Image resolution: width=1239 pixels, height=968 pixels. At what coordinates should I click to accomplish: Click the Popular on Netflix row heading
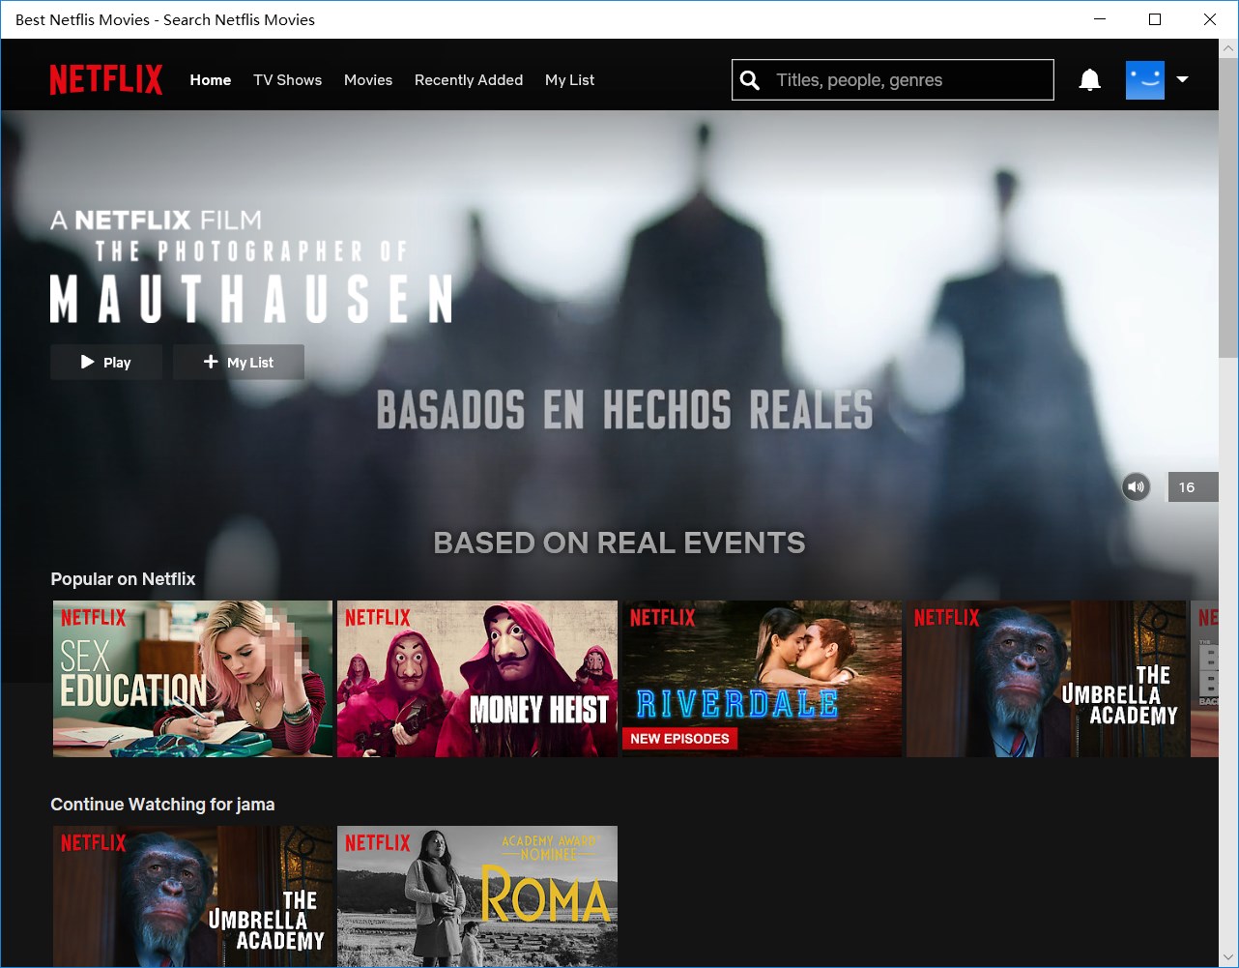pyautogui.click(x=123, y=579)
